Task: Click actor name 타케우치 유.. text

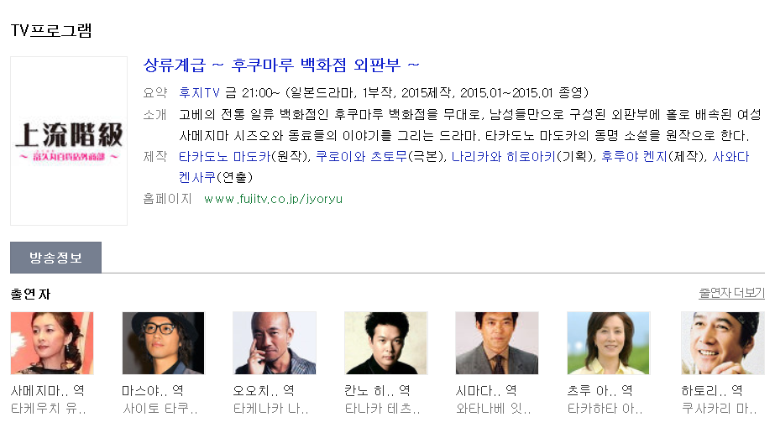Action: pyautogui.click(x=49, y=409)
